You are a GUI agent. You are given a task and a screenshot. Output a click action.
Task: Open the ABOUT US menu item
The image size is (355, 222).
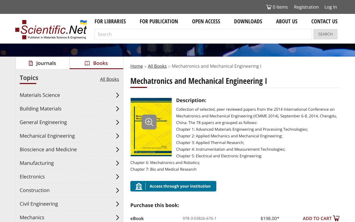(x=286, y=21)
